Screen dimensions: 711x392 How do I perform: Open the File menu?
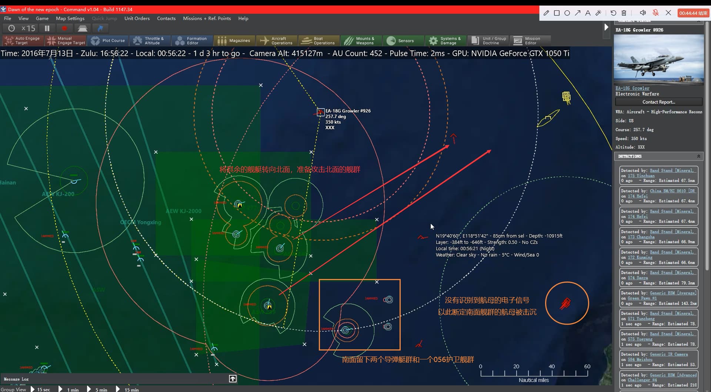pos(7,18)
